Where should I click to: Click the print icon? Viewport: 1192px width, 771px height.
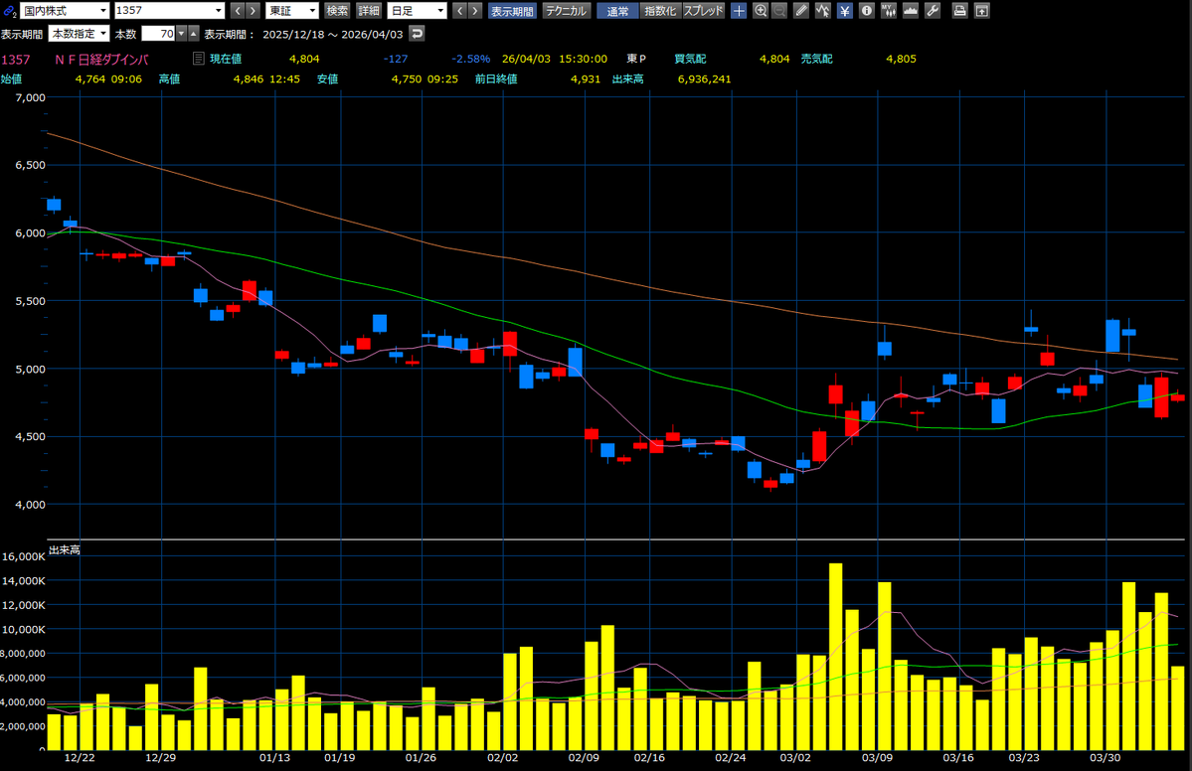(960, 11)
